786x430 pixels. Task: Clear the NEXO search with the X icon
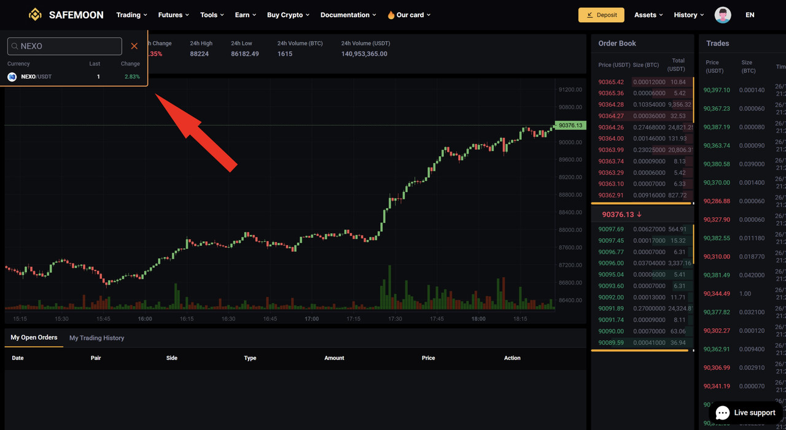134,46
